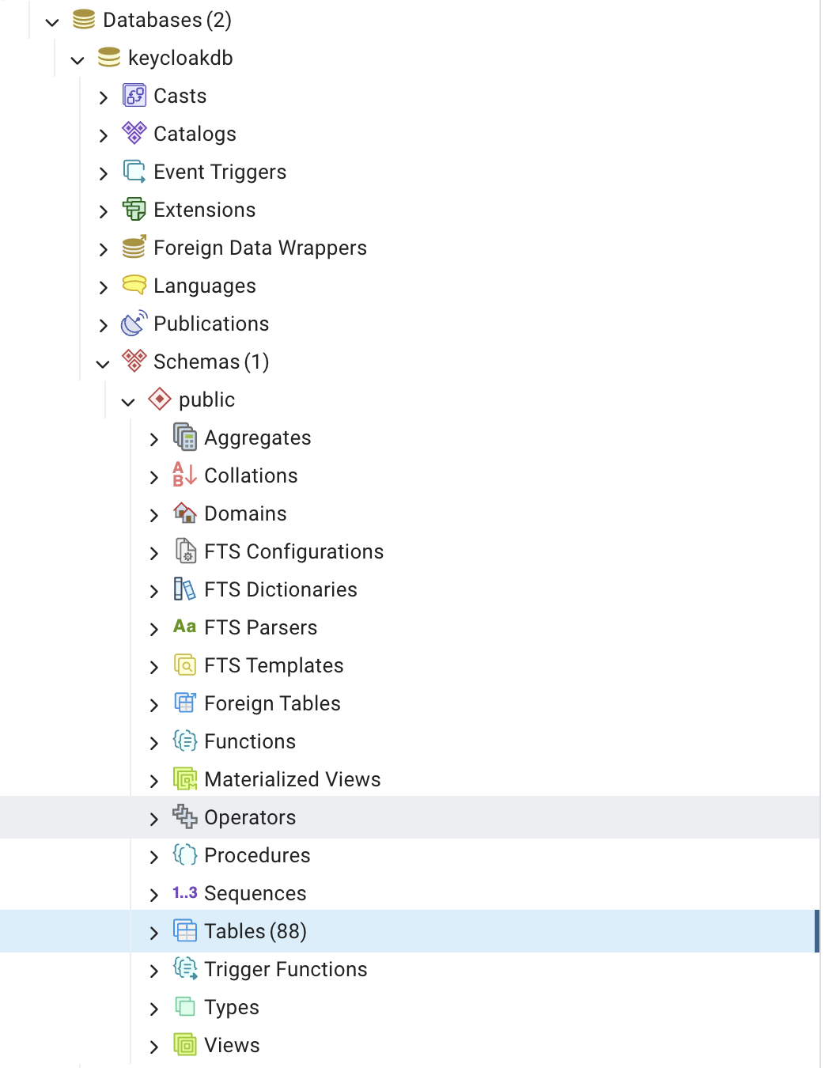This screenshot has height=1068, width=840.
Task: Collapse the Schemas (1) node
Action: [103, 363]
